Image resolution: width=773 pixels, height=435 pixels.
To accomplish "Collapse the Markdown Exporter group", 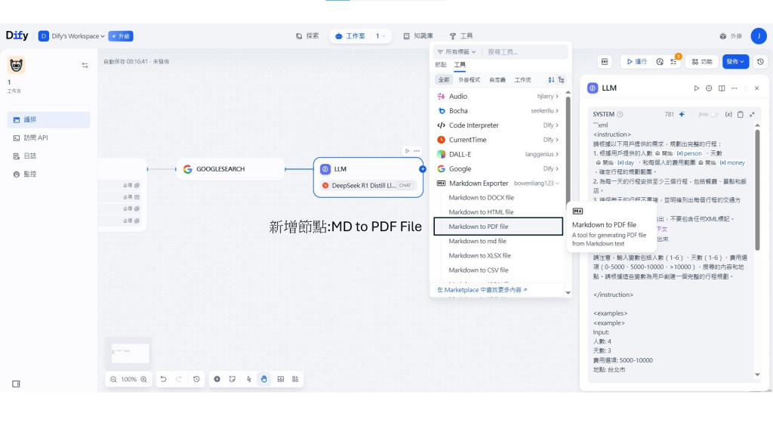I will click(498, 183).
